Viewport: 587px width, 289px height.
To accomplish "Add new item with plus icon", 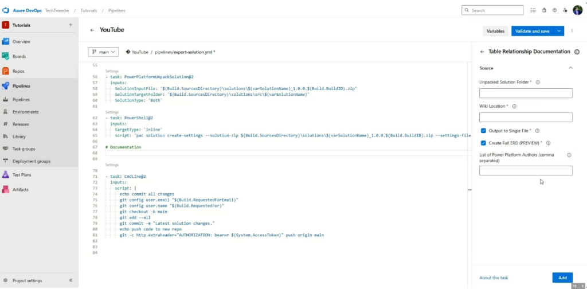I will click(71, 25).
